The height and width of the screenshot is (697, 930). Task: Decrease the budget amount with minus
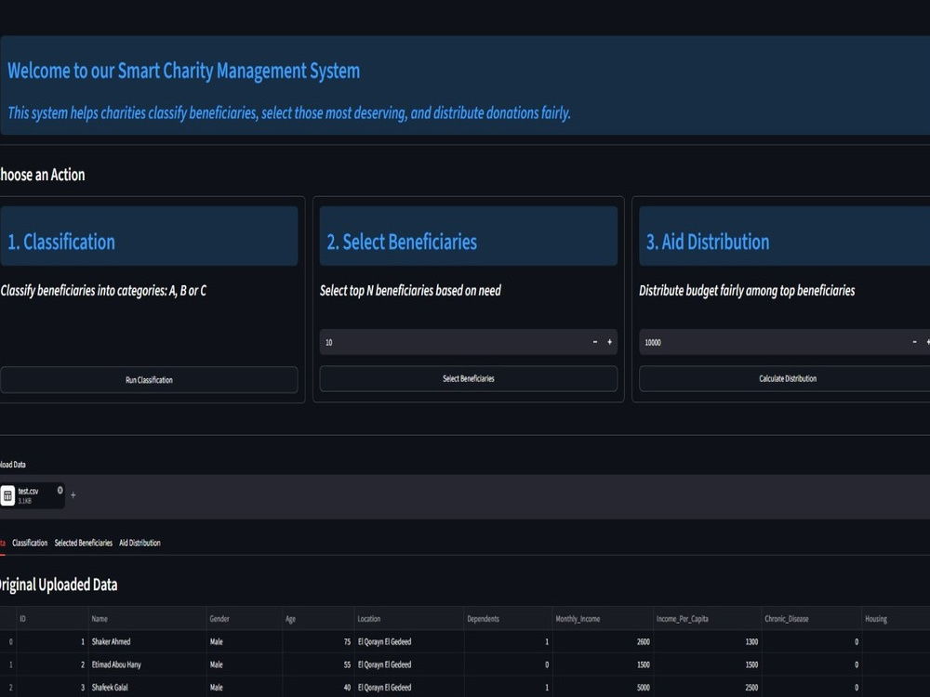(x=914, y=342)
